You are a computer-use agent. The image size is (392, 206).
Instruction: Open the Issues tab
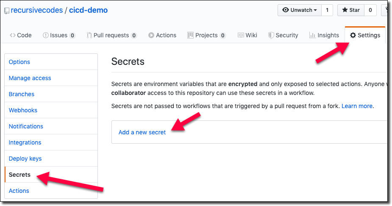(59, 35)
